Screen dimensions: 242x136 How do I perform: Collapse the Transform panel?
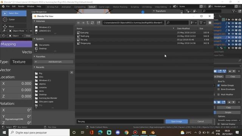(x=154, y=11)
